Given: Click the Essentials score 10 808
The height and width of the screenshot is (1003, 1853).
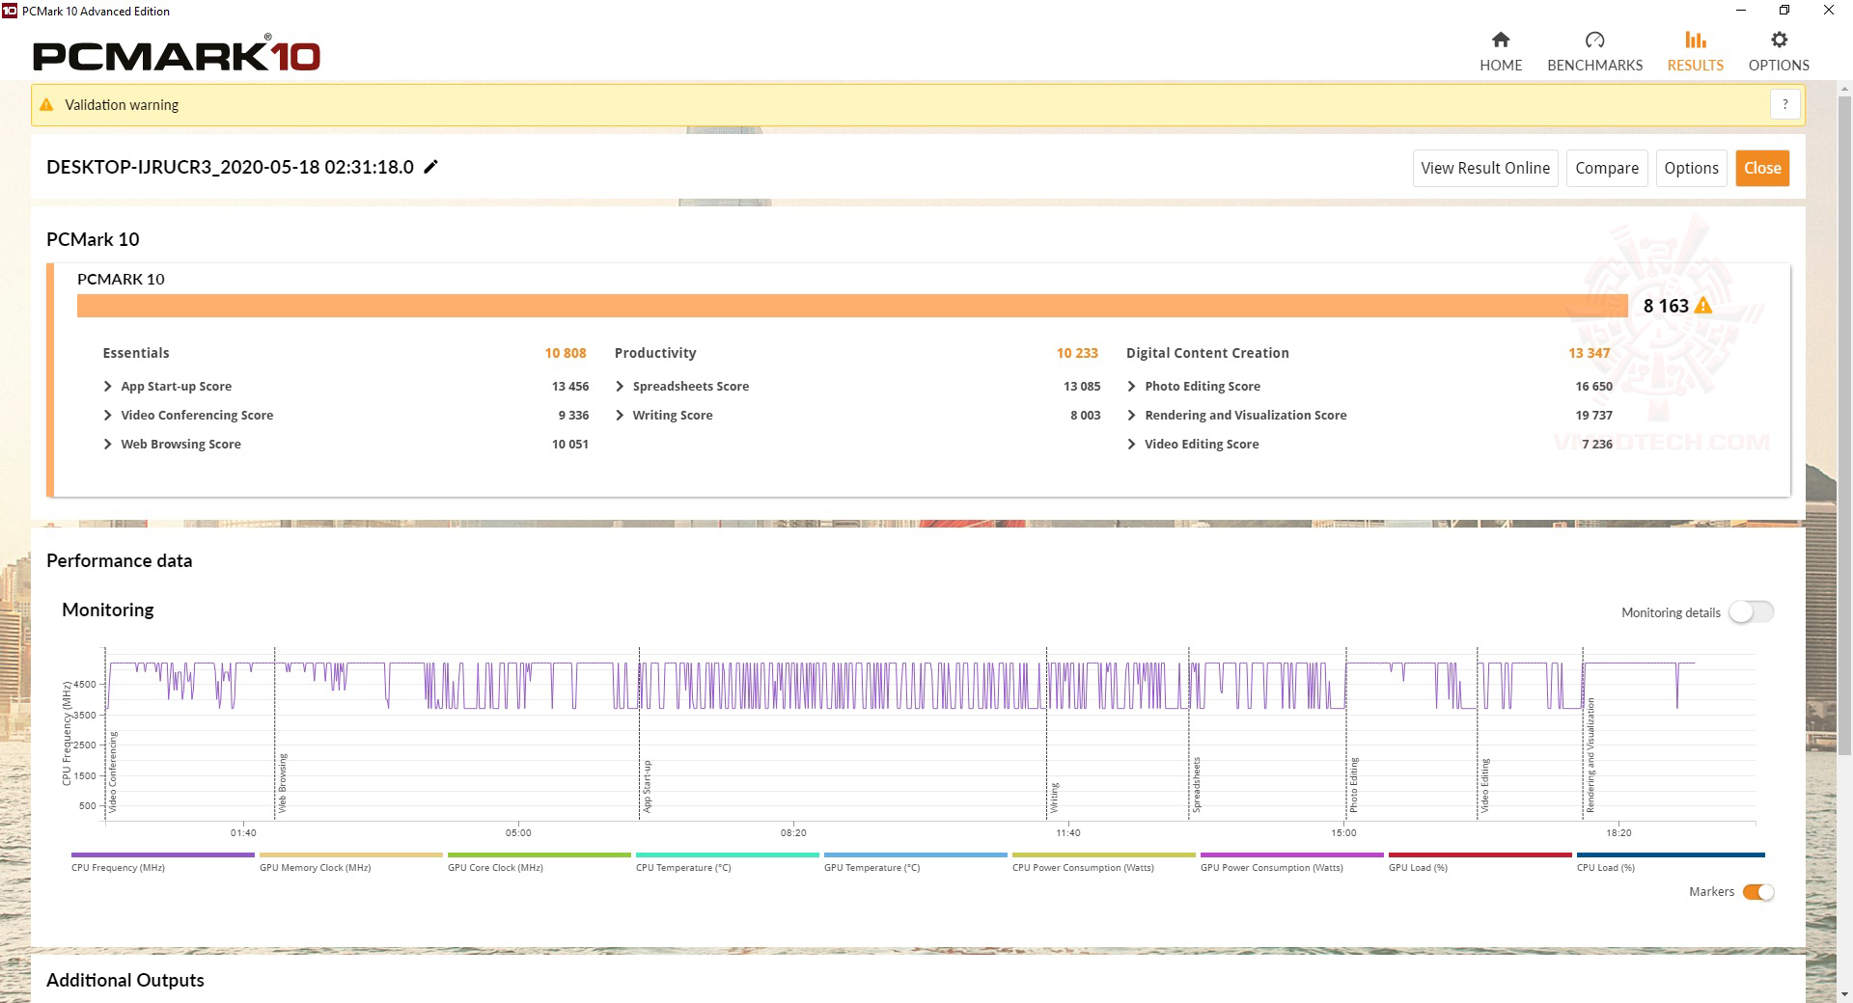Looking at the screenshot, I should pos(566,353).
